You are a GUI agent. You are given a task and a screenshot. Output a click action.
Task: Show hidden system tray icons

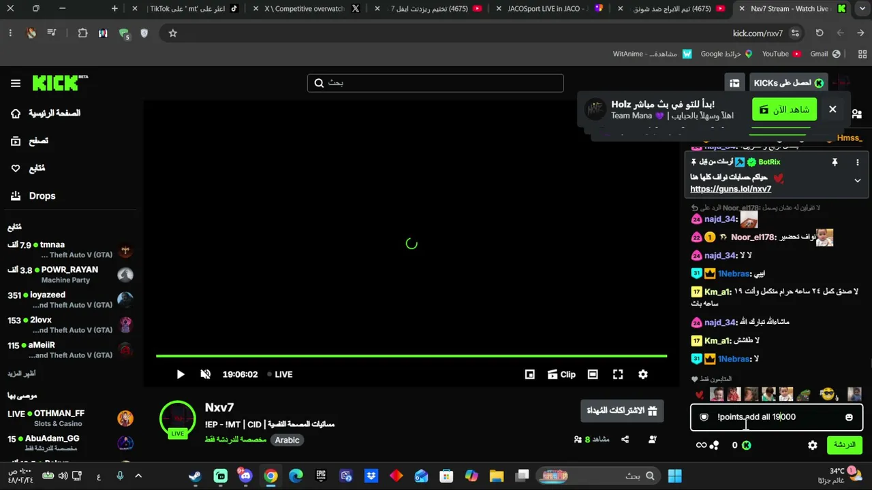[138, 476]
